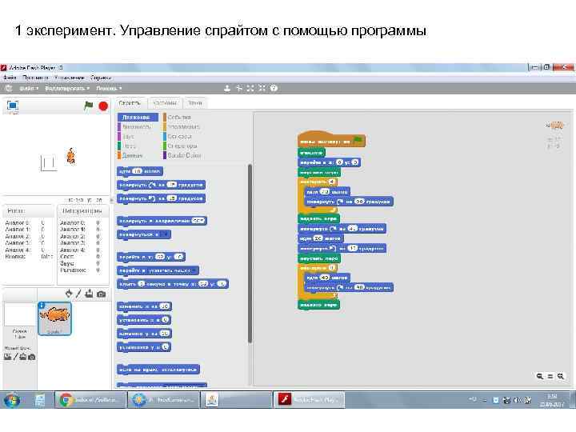
Task: Click palette block 'изменить x на 10'
Action: click(144, 306)
